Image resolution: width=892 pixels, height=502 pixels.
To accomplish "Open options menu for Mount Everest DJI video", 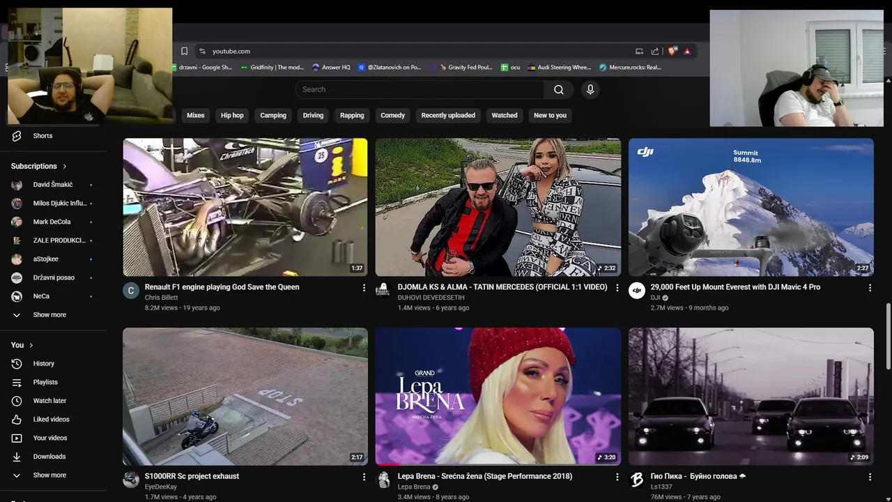I will coord(870,287).
